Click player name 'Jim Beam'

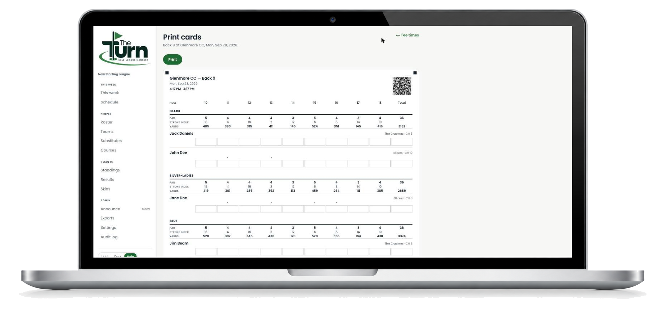click(x=179, y=243)
